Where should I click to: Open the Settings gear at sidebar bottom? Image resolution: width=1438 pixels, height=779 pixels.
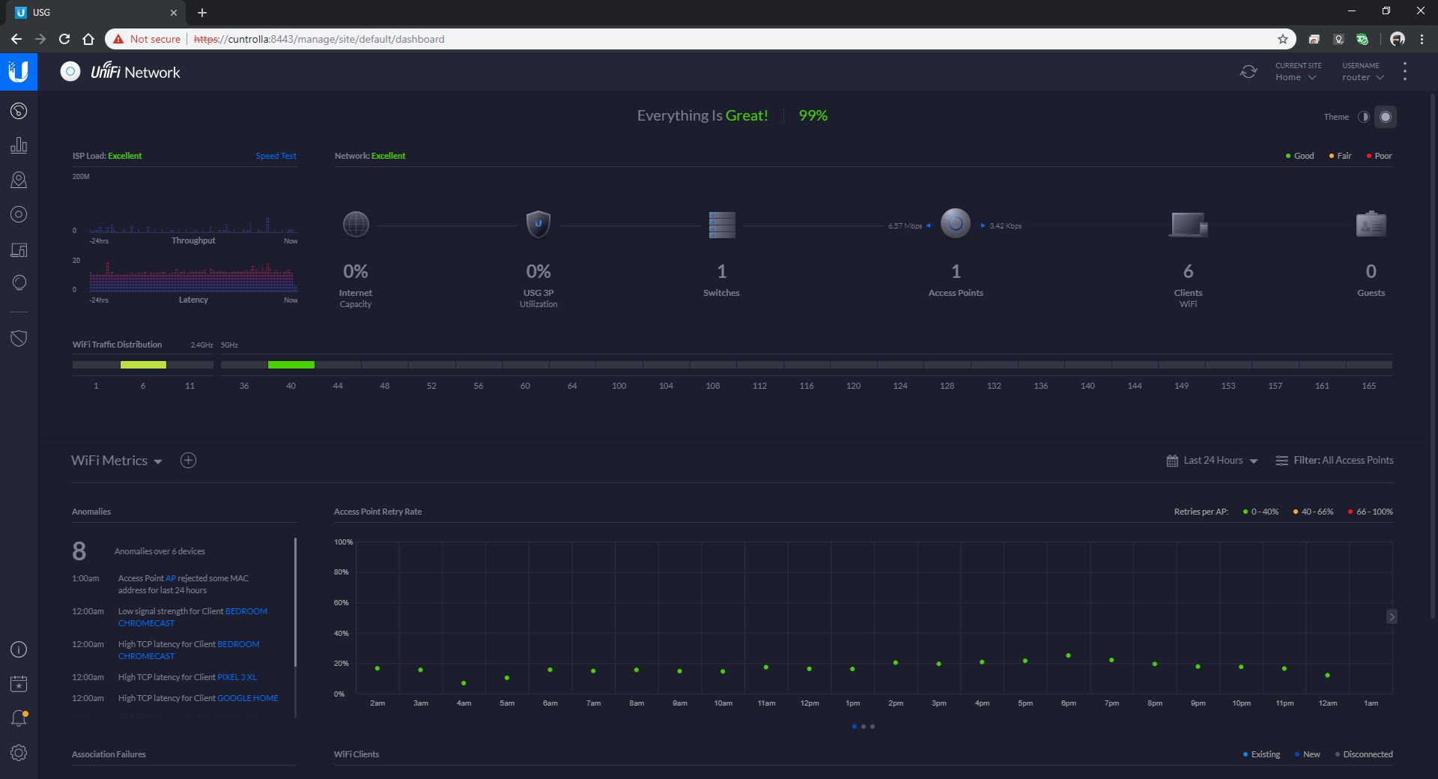tap(19, 753)
